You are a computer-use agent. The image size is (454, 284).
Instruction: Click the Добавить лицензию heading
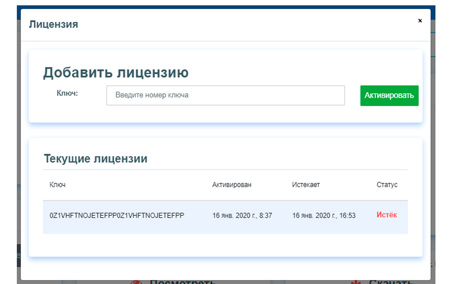pos(116,72)
